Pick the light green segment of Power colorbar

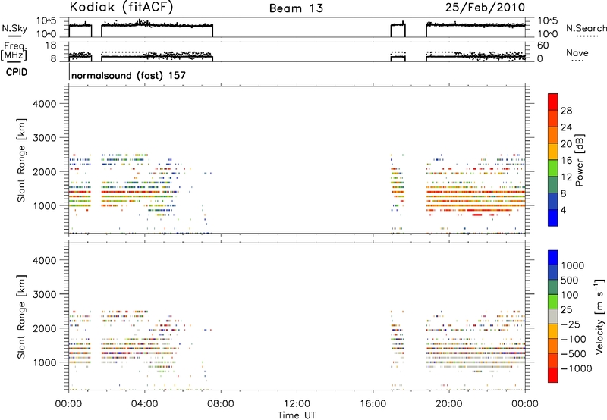pos(553,168)
